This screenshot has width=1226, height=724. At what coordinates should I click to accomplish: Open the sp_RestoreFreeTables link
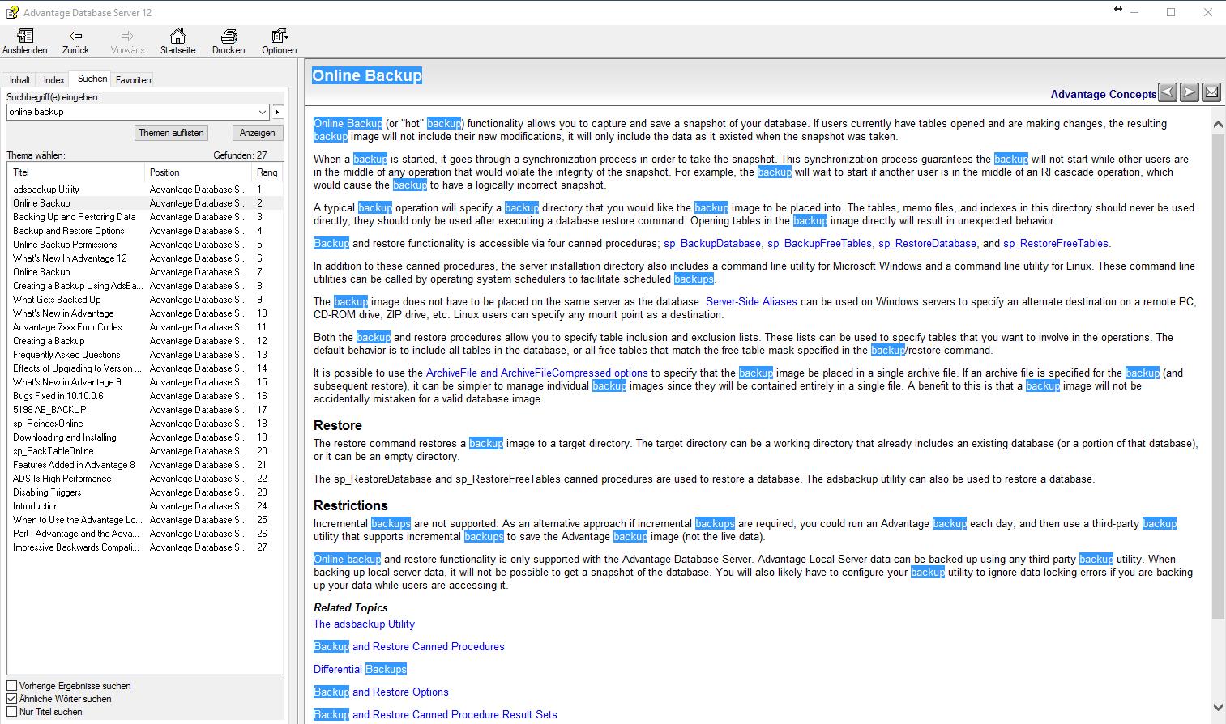pos(1056,244)
